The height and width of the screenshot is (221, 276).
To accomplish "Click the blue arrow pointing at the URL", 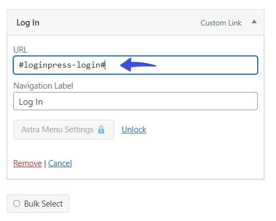I will 138,65.
